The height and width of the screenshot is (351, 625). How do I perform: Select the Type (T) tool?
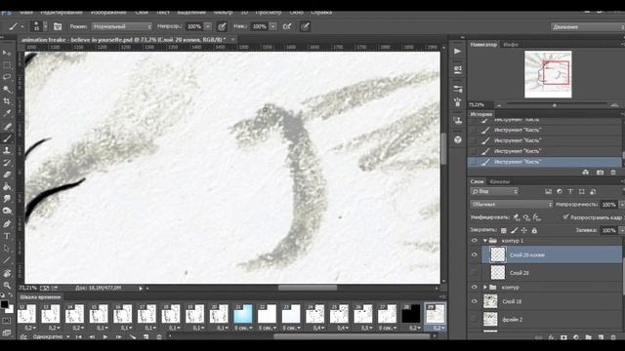(7, 236)
